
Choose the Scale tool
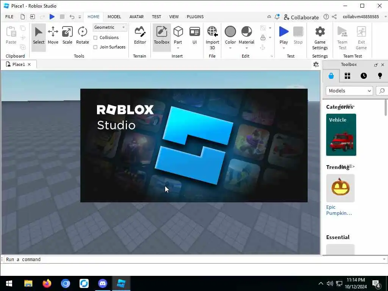[x=67, y=36]
